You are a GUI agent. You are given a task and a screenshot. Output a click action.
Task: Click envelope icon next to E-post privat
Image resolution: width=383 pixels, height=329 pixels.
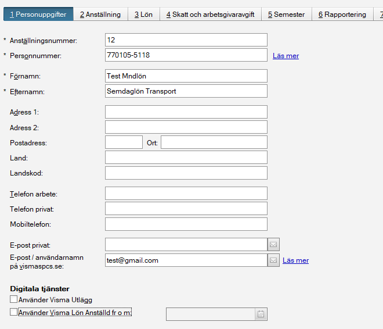(273, 244)
